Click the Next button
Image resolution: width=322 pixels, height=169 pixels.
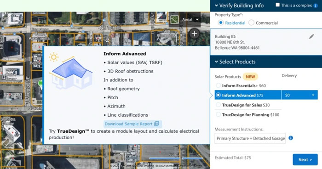(x=305, y=159)
